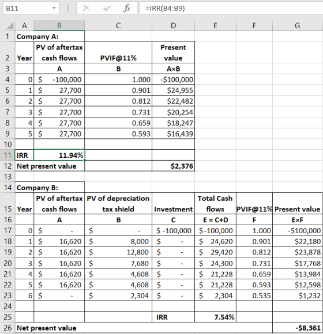The height and width of the screenshot is (334, 323).
Task: Click the 12,800 depreciation tax shield cell
Action: pos(118,252)
